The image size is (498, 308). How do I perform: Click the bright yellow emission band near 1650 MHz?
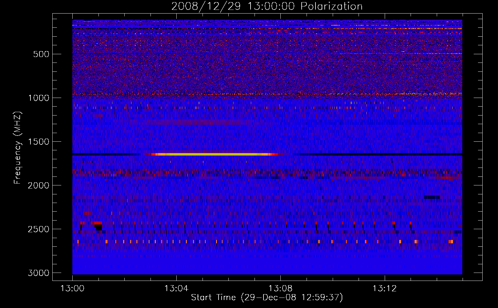(x=212, y=154)
